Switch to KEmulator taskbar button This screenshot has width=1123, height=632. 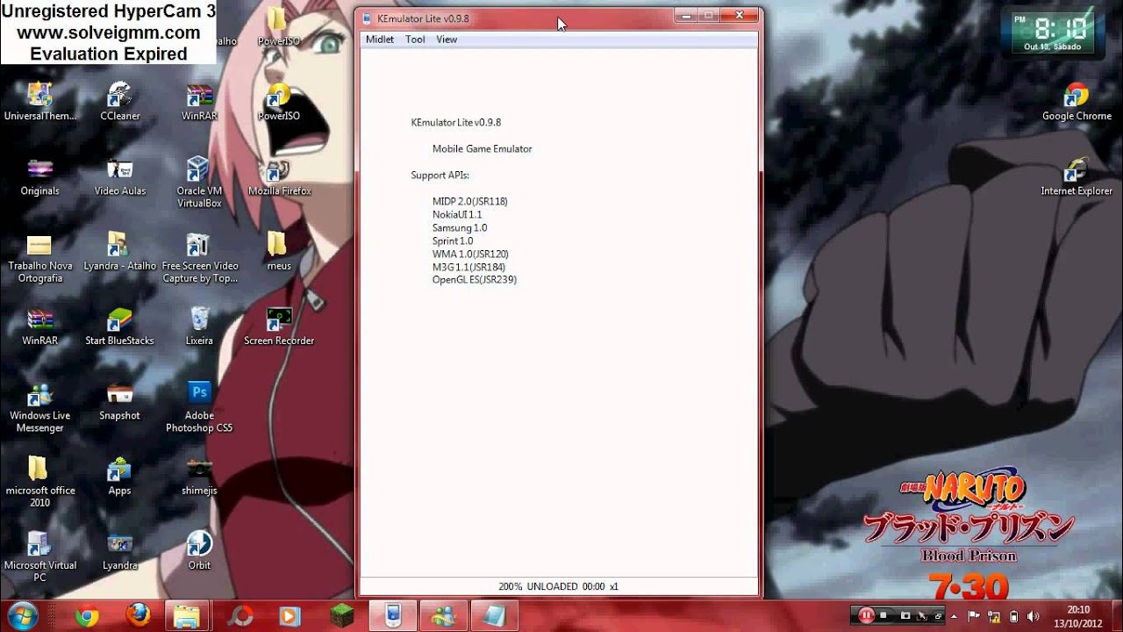[x=392, y=615]
